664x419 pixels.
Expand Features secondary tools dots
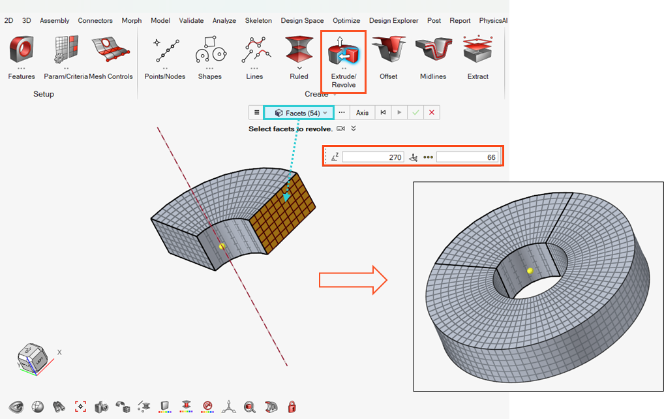click(x=21, y=69)
